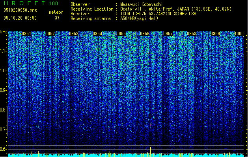Click the 0958 time marker
The width and height of the screenshot is (248, 157).
[x=192, y=34]
